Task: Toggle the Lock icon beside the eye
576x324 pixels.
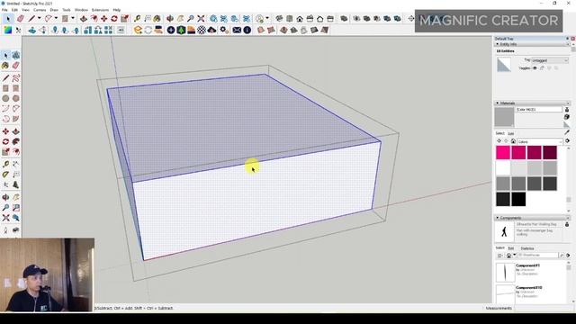Action: pyautogui.click(x=542, y=68)
